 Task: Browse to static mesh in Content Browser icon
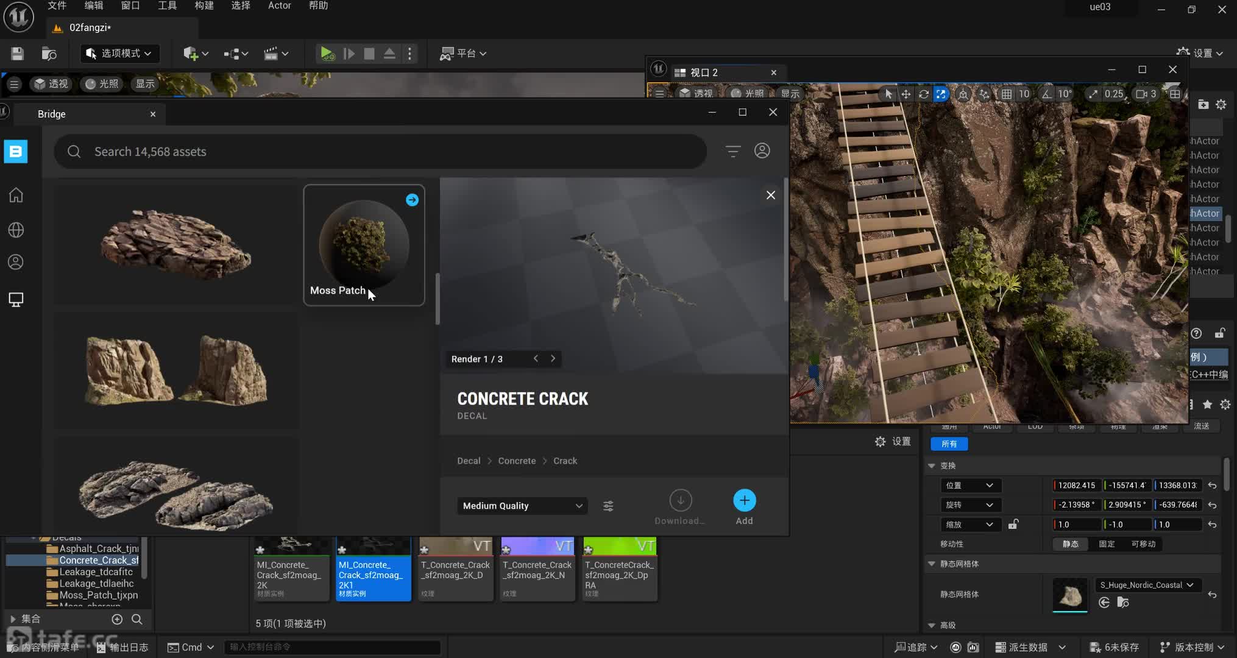(1123, 603)
